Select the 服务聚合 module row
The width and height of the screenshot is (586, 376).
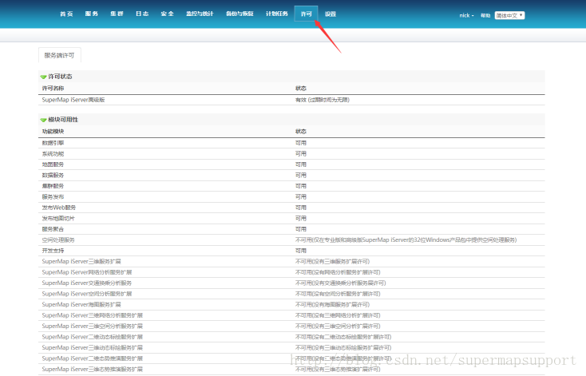coord(291,229)
